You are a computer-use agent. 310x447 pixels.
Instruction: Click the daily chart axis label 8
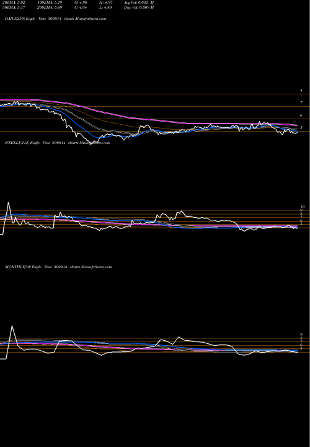pos(301,91)
